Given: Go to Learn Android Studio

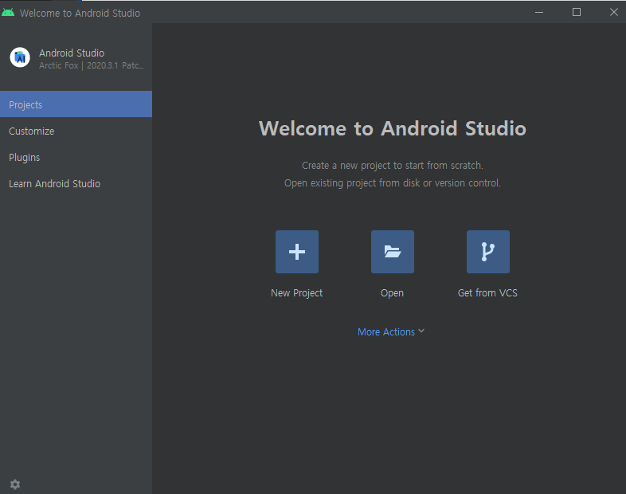Looking at the screenshot, I should (76, 184).
